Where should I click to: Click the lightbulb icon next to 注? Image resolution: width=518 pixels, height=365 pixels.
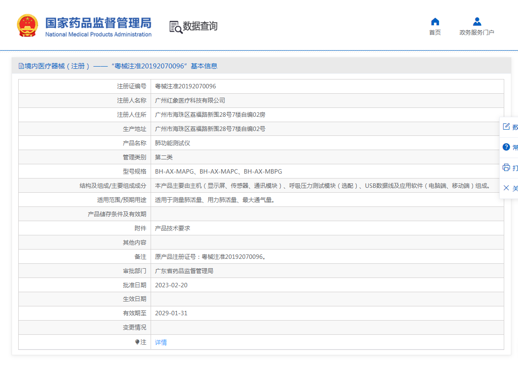[137, 342]
